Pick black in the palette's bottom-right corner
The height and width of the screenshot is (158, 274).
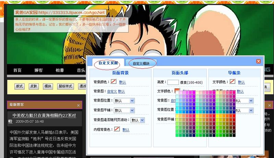234,135
